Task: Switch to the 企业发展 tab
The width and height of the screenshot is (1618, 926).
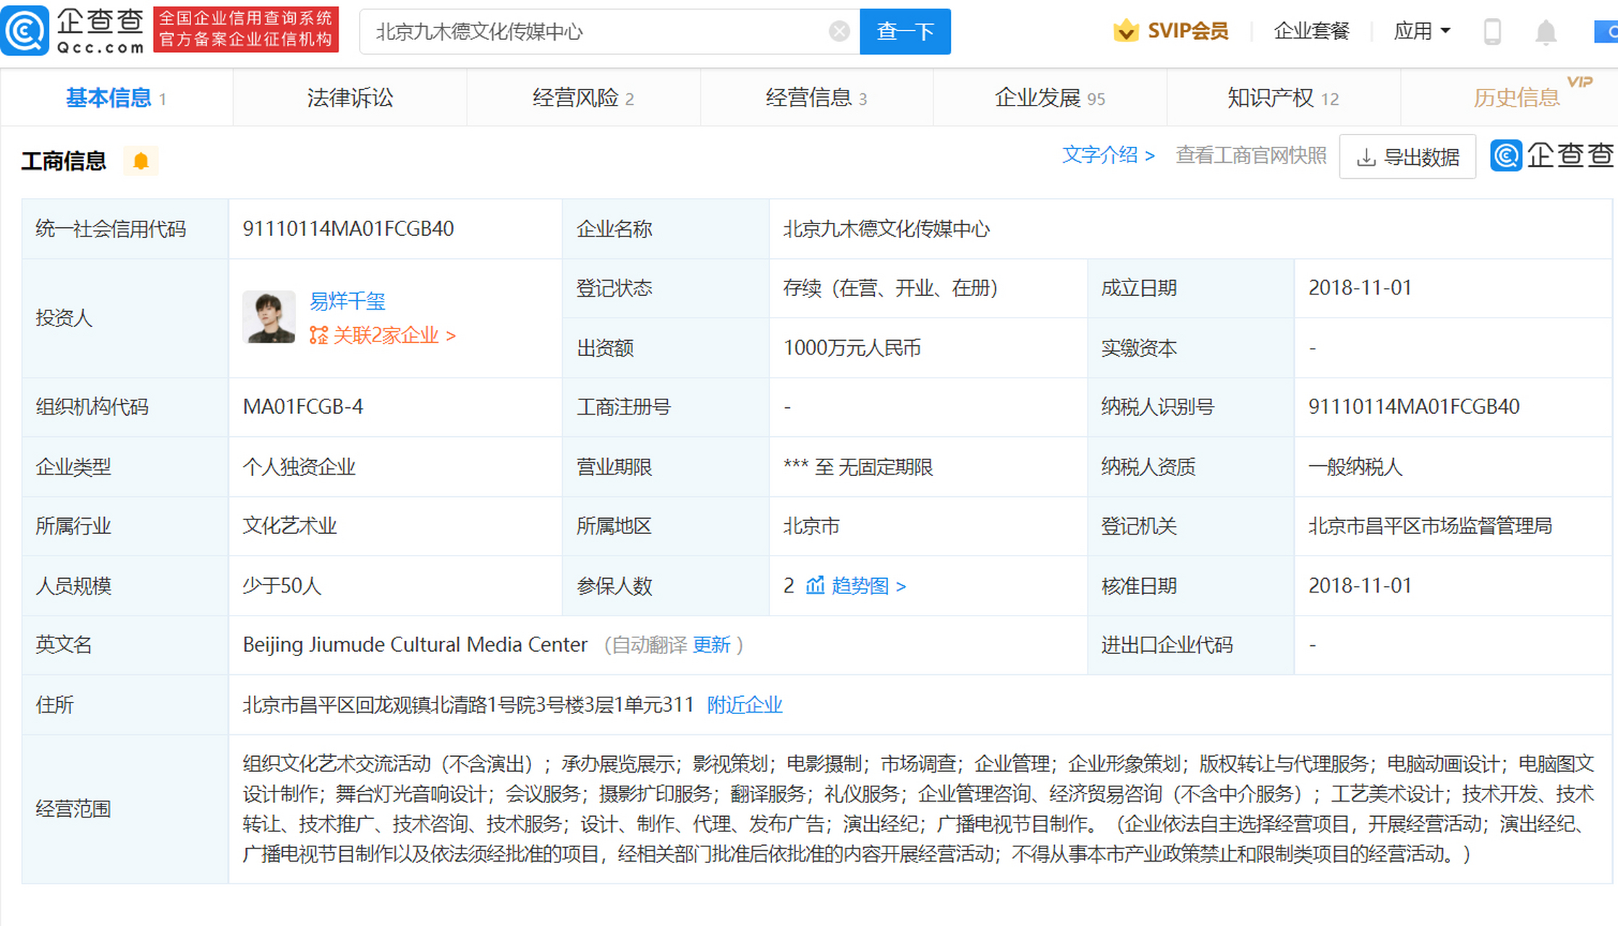Action: pyautogui.click(x=1050, y=98)
